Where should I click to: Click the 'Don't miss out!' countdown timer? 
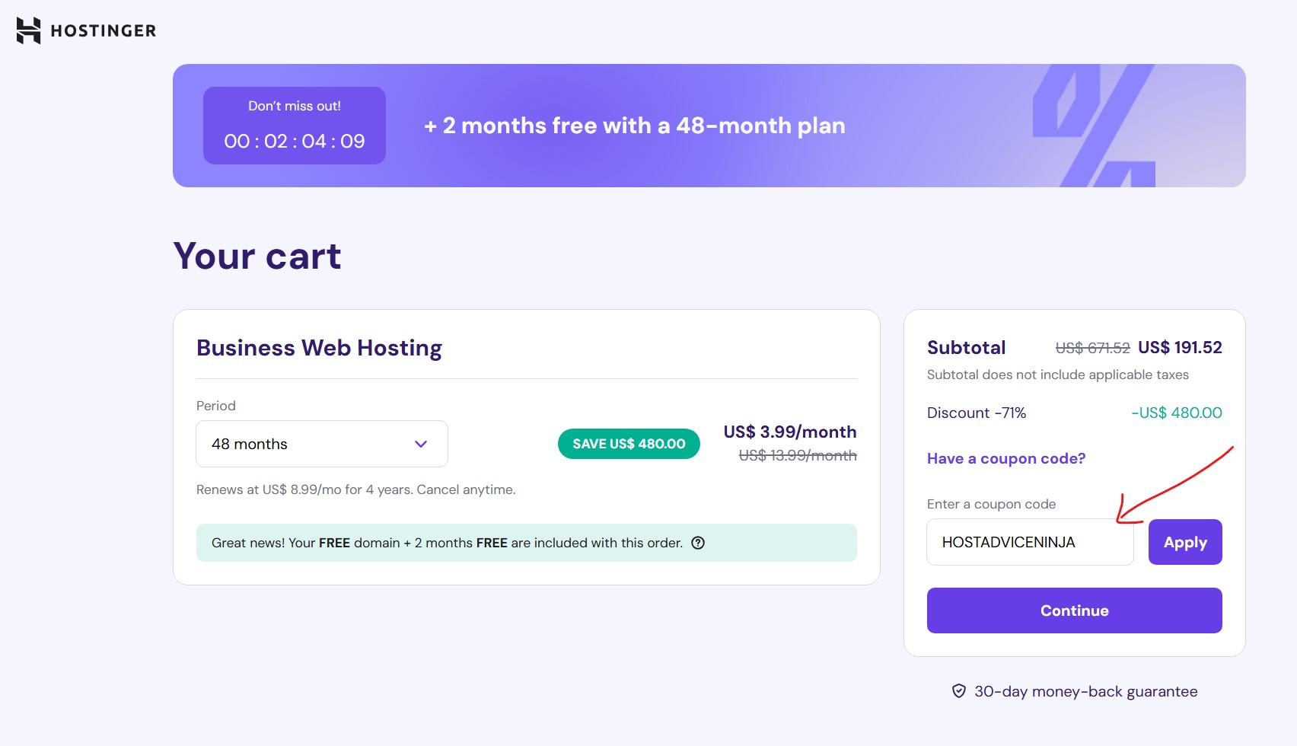click(x=295, y=126)
